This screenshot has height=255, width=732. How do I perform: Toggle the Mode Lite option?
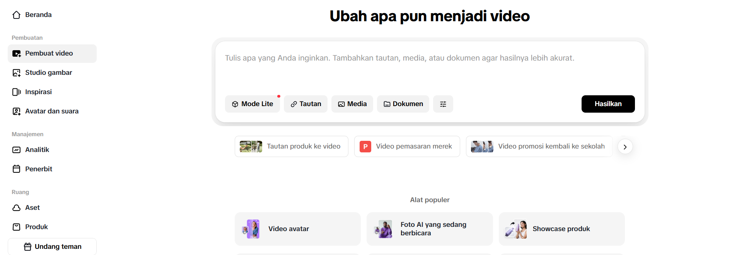coord(252,104)
